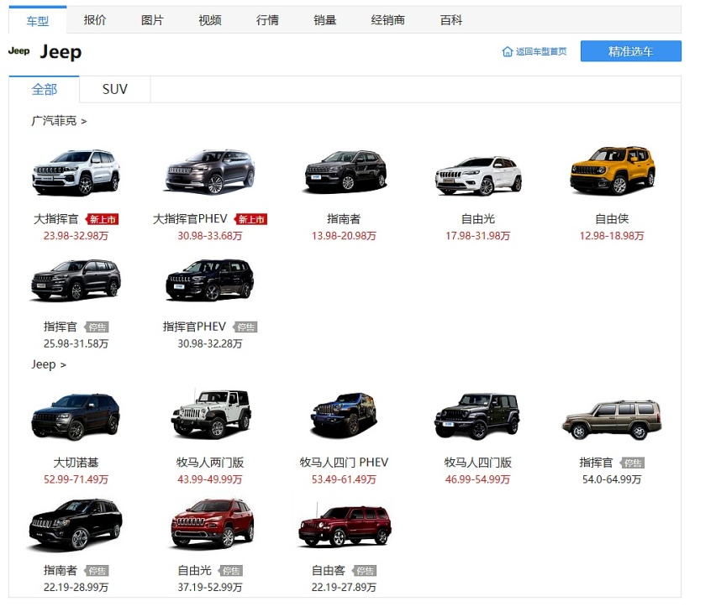This screenshot has width=716, height=607.
Task: Click the 新上市 badge next to 大指挥官PHEV
Action: [251, 219]
